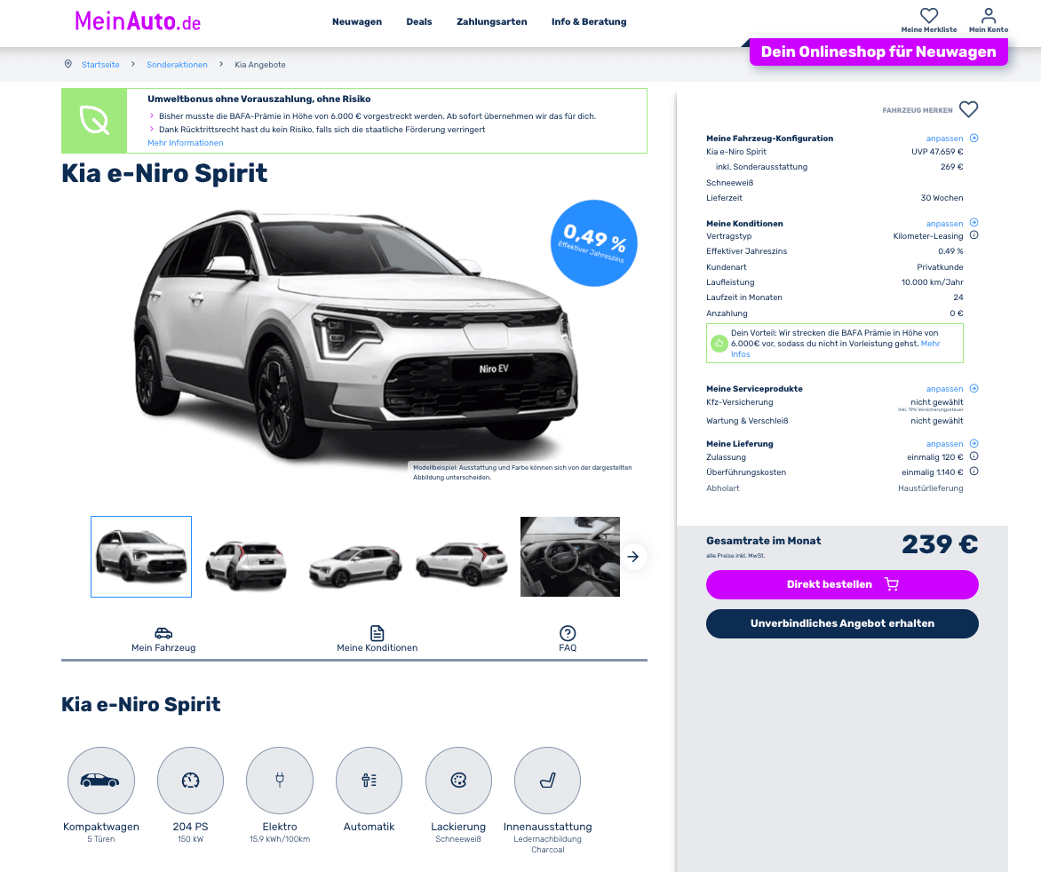The width and height of the screenshot is (1041, 872).
Task: Save vehicle with Fahrzeug merken heart
Action: (969, 109)
